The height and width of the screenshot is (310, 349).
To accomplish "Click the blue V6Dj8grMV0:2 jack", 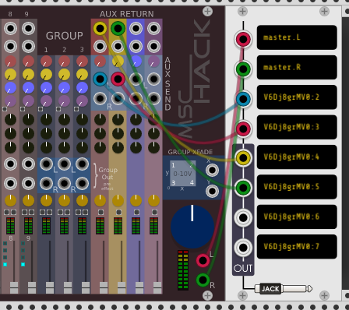I will pos(243,99).
